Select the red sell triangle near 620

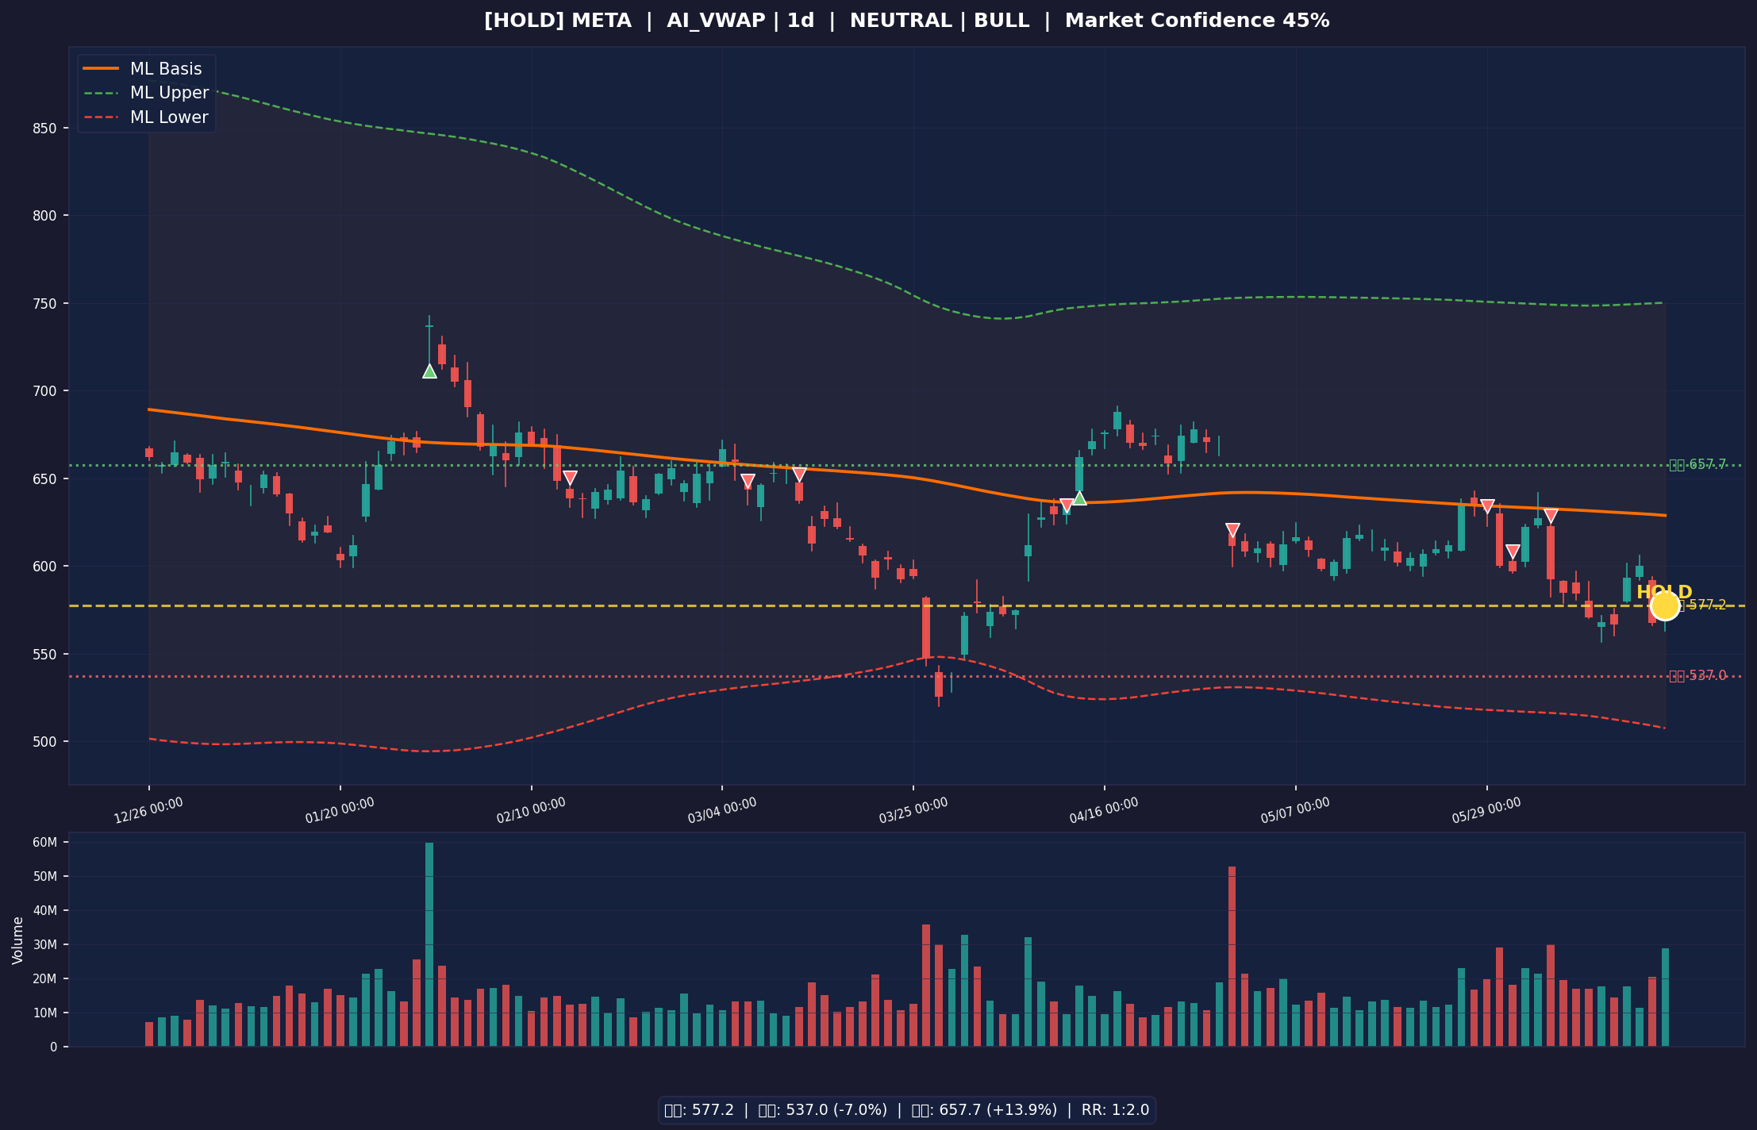[1232, 530]
